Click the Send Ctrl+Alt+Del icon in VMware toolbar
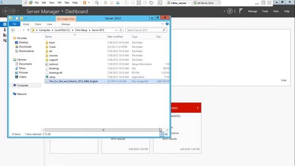This screenshot has width=295, height=166. (96, 3)
